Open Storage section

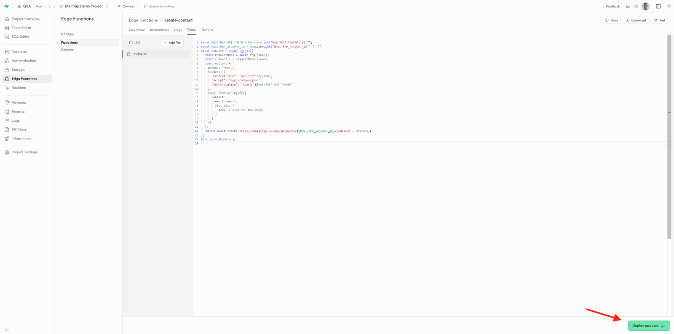click(18, 70)
